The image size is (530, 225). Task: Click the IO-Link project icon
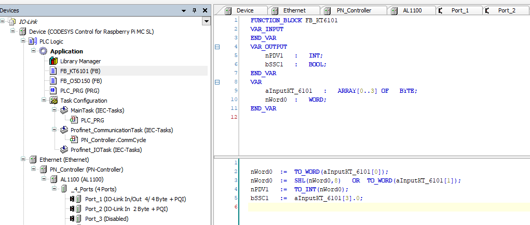point(12,22)
